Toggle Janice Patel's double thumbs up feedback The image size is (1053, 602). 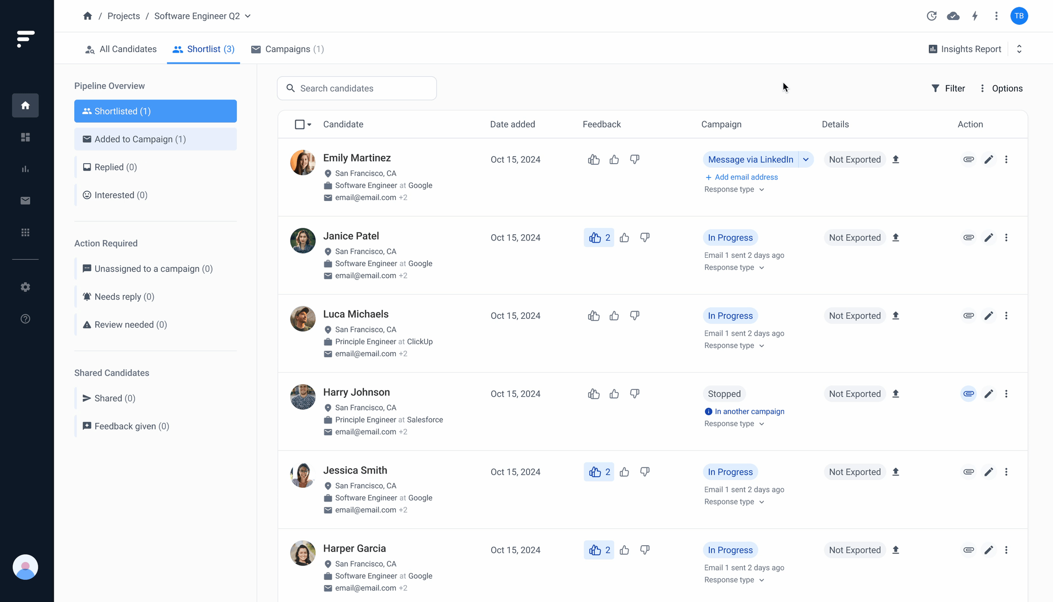point(599,238)
